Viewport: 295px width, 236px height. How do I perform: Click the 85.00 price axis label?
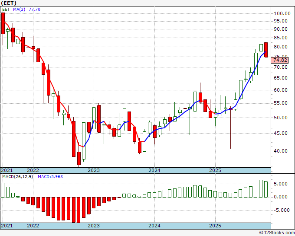pyautogui.click(x=281, y=38)
